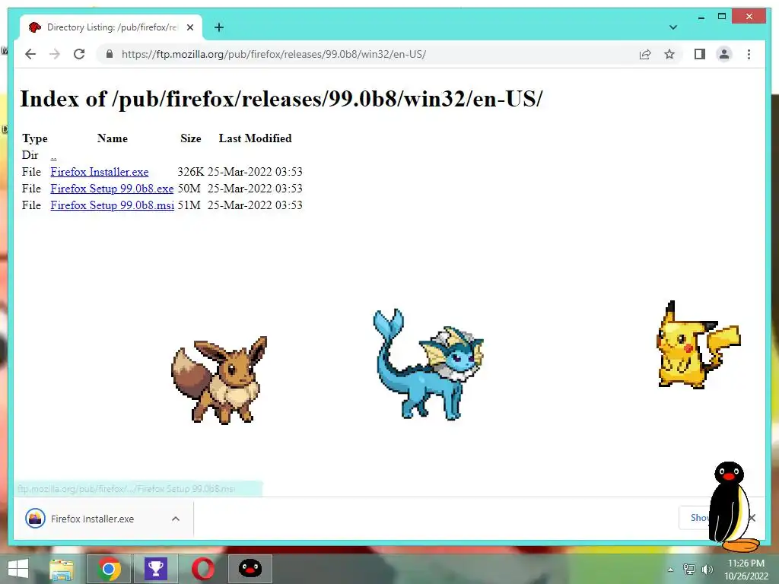Switch to Chrome in the taskbar
Viewport: 779px width, 584px height.
(x=109, y=569)
